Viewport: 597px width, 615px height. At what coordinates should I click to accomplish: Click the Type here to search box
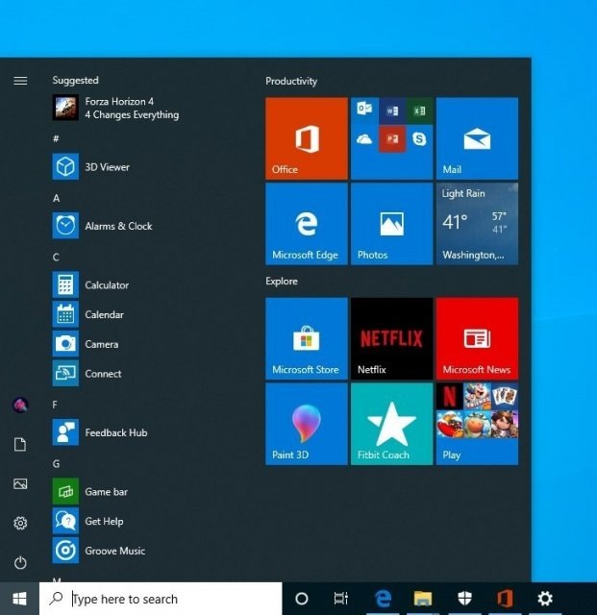coord(161,599)
